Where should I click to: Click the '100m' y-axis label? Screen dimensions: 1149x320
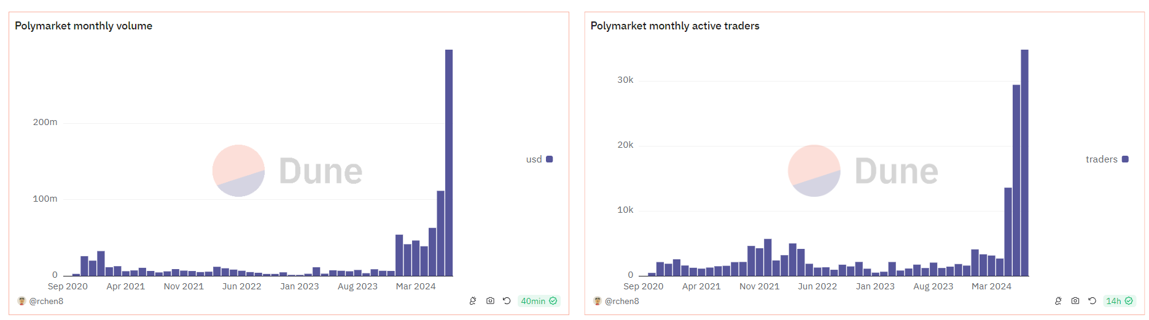(45, 199)
